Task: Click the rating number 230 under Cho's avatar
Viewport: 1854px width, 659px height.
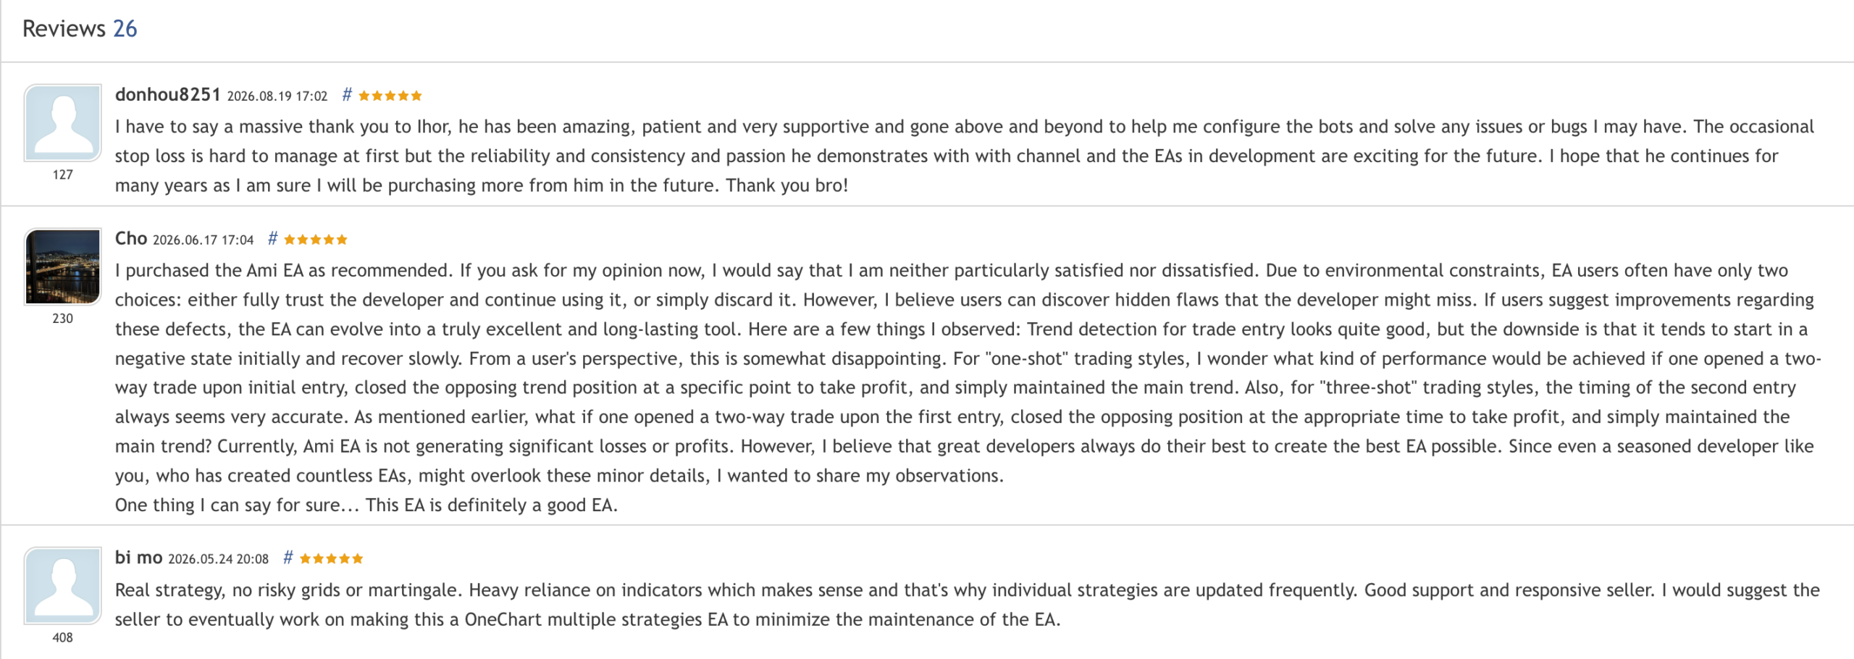Action: click(x=63, y=319)
